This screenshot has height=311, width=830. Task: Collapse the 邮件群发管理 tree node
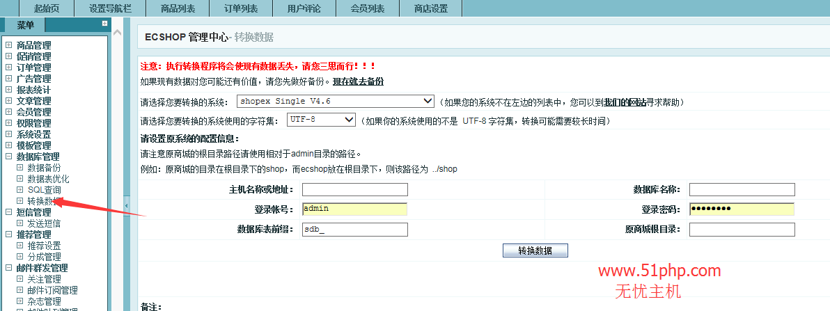[x=8, y=268]
